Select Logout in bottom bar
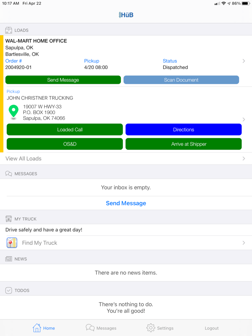 pyautogui.click(x=211, y=328)
